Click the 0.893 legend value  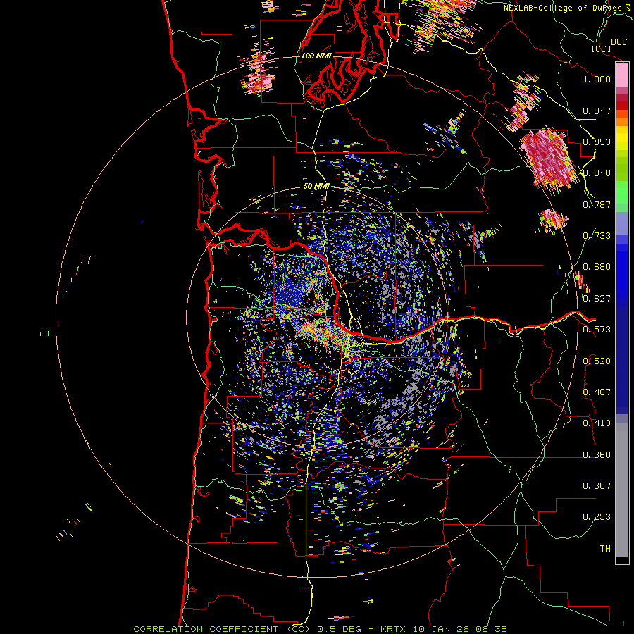coord(597,142)
